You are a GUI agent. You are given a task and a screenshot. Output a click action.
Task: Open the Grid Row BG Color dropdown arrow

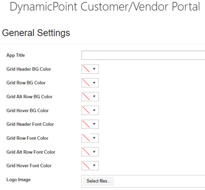(x=94, y=82)
